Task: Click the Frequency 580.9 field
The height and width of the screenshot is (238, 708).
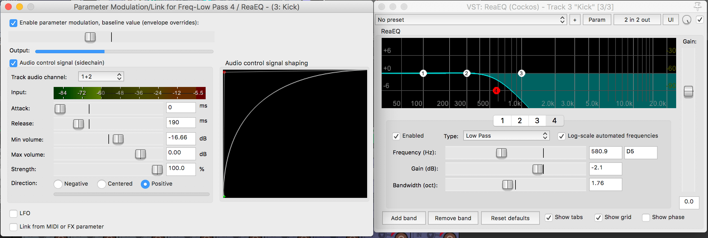Action: pos(606,152)
